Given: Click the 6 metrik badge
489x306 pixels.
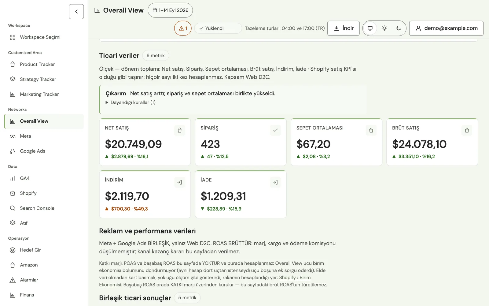Looking at the screenshot, I should pos(156,55).
